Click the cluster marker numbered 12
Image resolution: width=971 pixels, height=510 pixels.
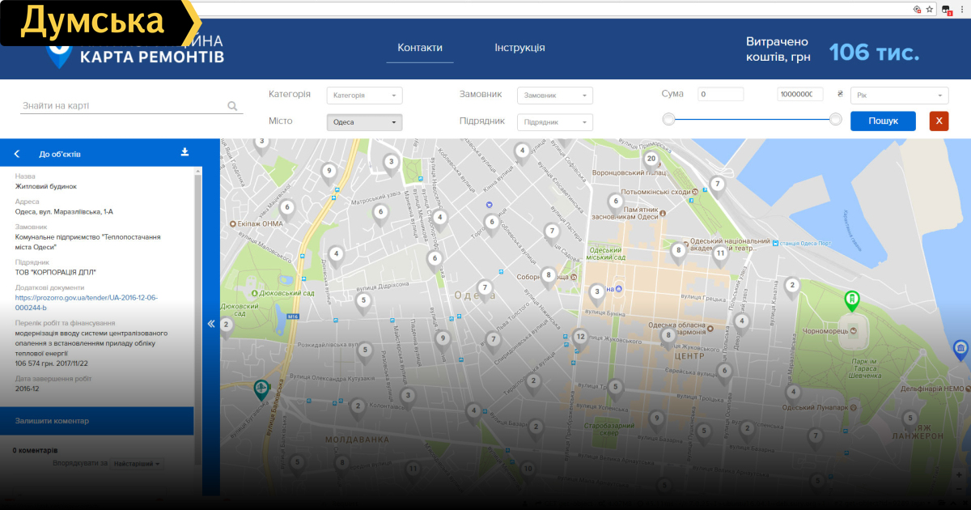579,337
